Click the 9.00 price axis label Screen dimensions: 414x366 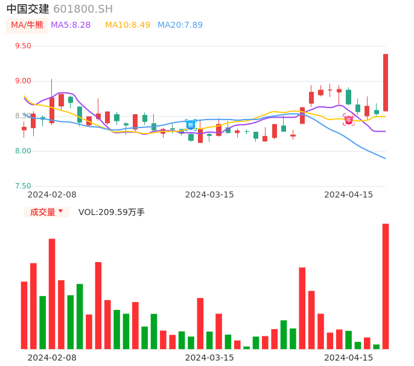tap(23, 81)
